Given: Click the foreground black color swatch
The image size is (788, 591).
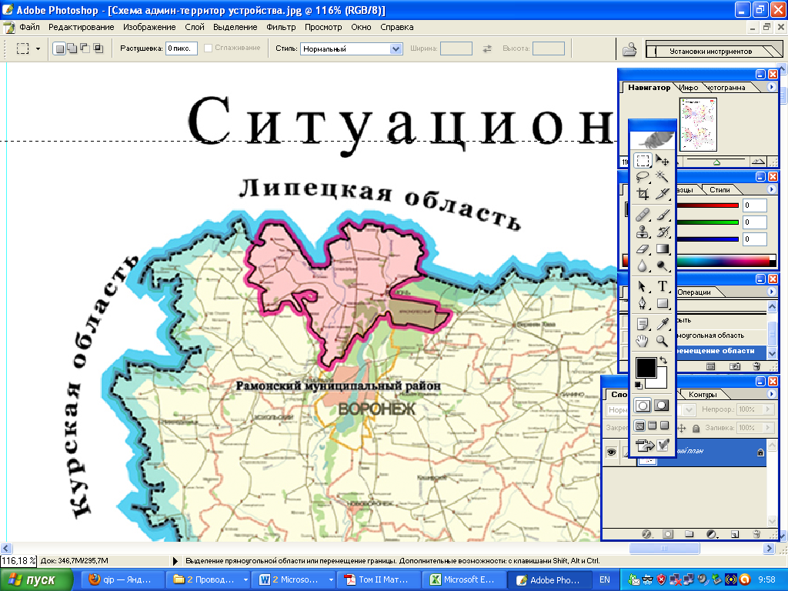Looking at the screenshot, I should [x=645, y=368].
